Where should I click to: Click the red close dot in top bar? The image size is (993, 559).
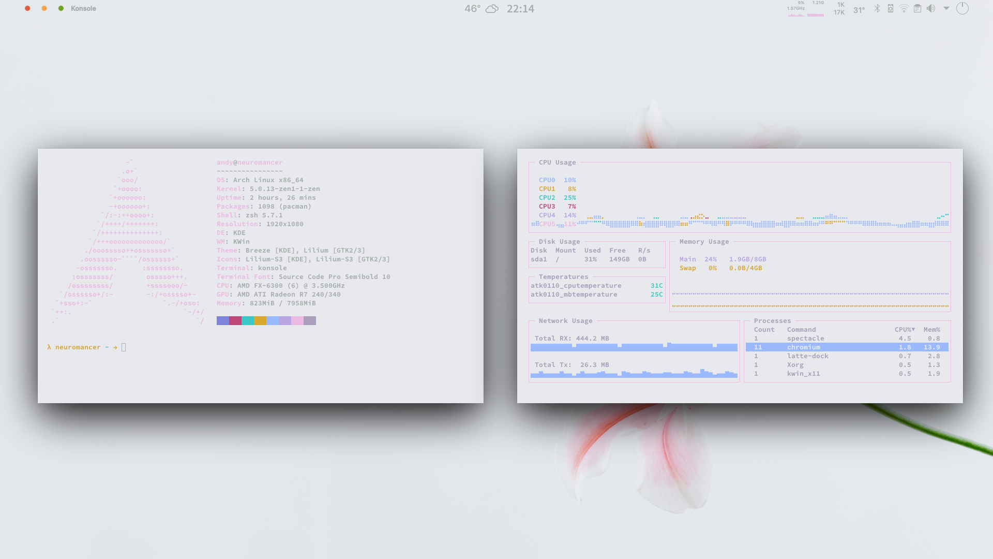27,8
